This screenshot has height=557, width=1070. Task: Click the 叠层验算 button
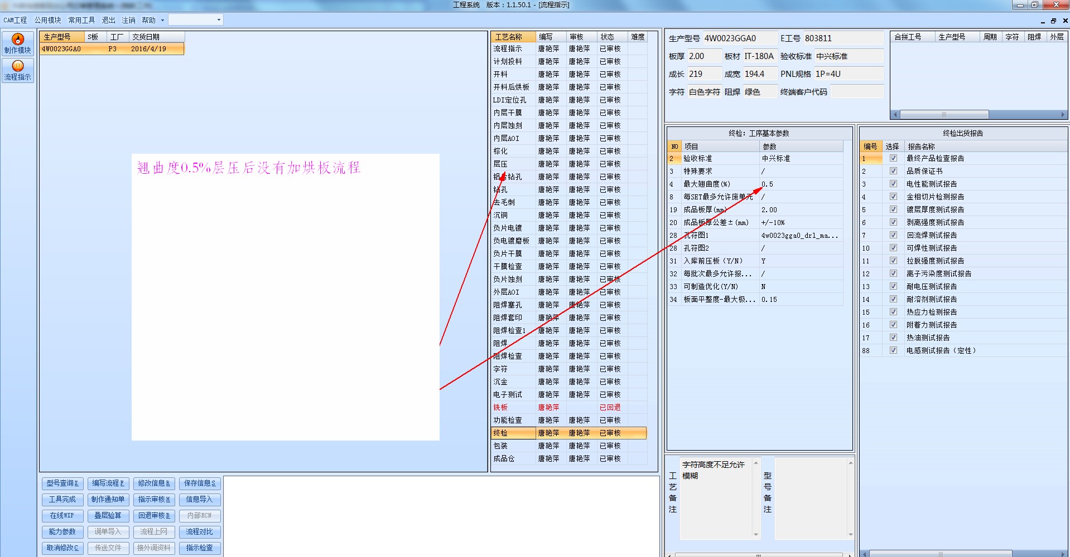(108, 516)
